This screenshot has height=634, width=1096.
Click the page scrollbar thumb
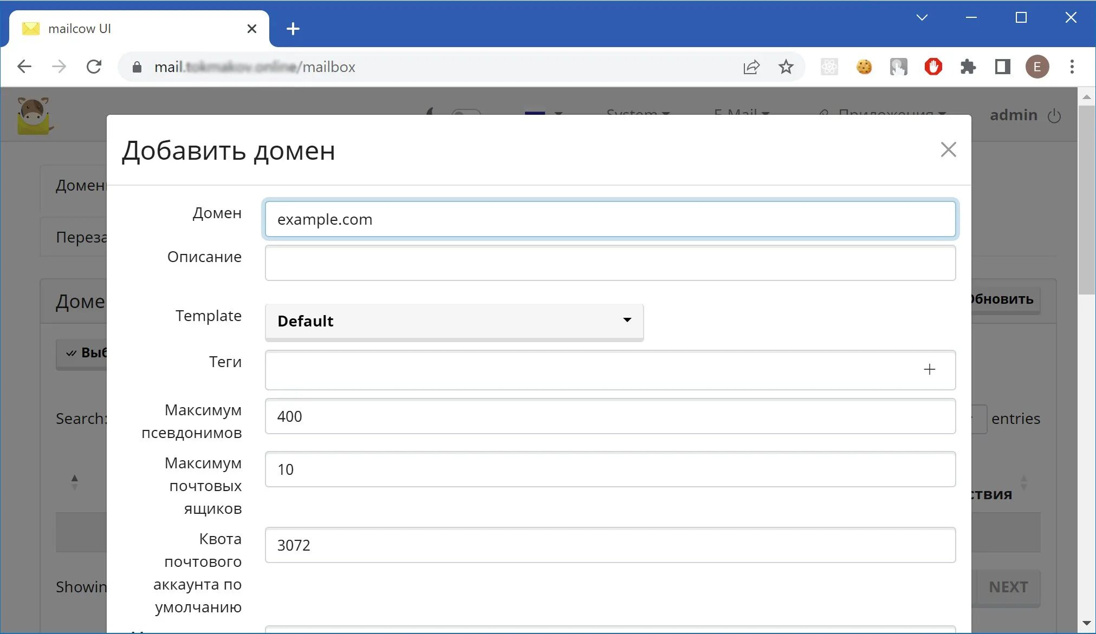point(1086,200)
